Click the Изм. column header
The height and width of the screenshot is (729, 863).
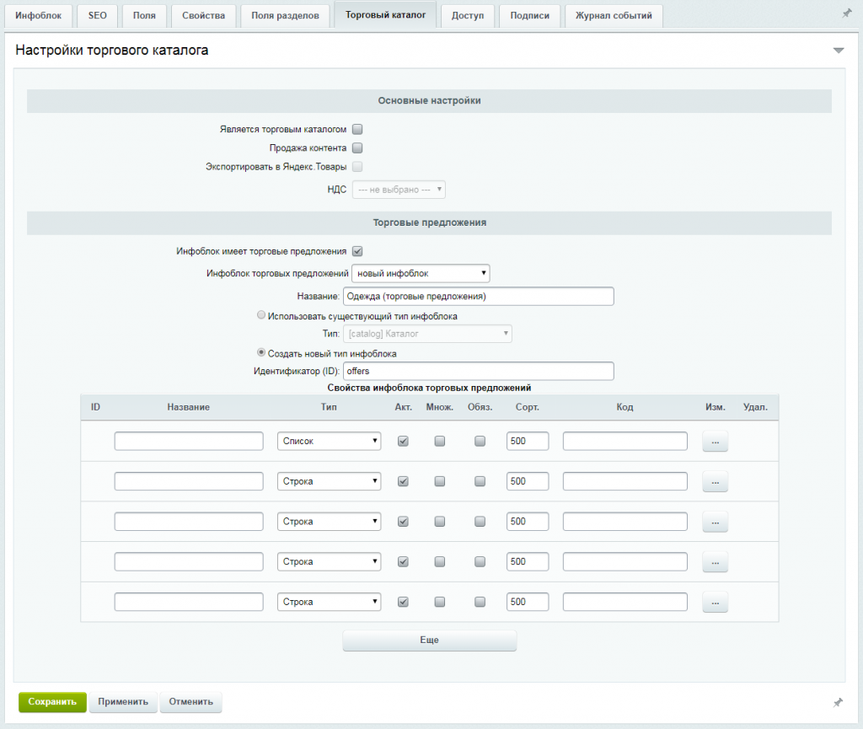pos(715,407)
